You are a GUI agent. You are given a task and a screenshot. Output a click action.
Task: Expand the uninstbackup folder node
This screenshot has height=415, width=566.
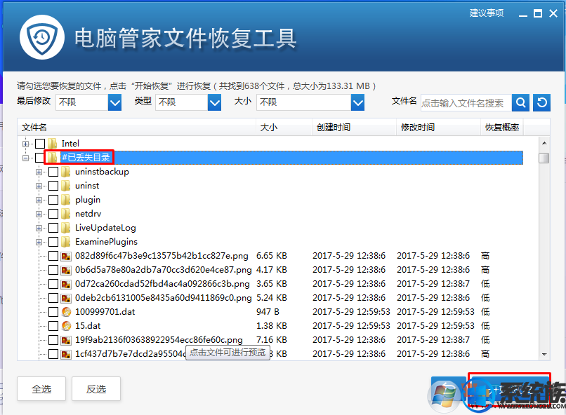click(39, 172)
